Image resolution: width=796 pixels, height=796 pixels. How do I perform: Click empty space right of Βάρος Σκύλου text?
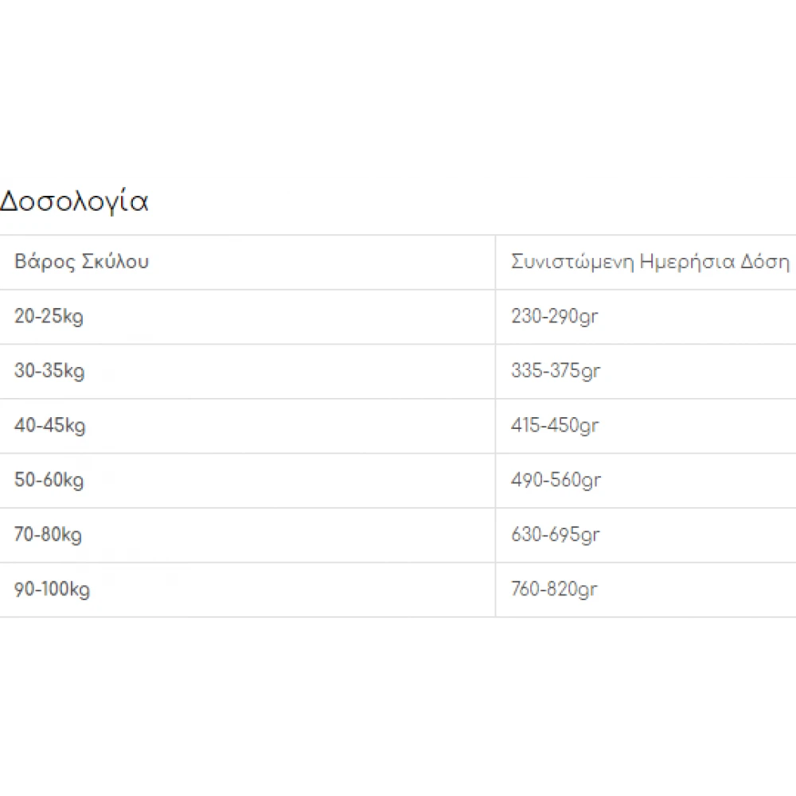point(318,262)
